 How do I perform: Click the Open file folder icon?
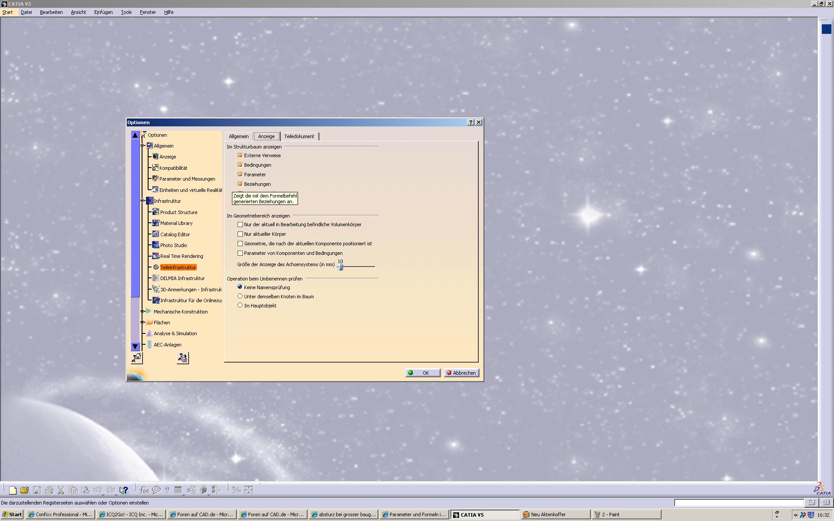pos(24,490)
